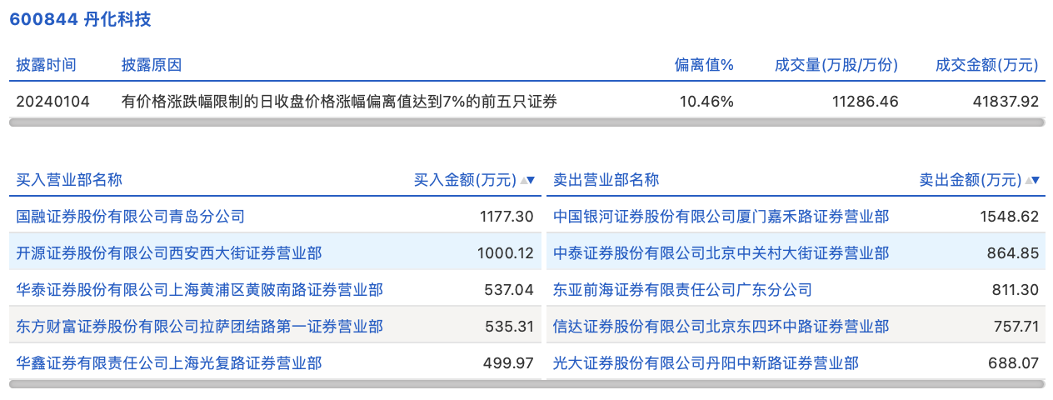Viewport: 1053px width, 400px height.
Task: Open 光大证券丹阳中新路证券营业部 link
Action: (706, 363)
